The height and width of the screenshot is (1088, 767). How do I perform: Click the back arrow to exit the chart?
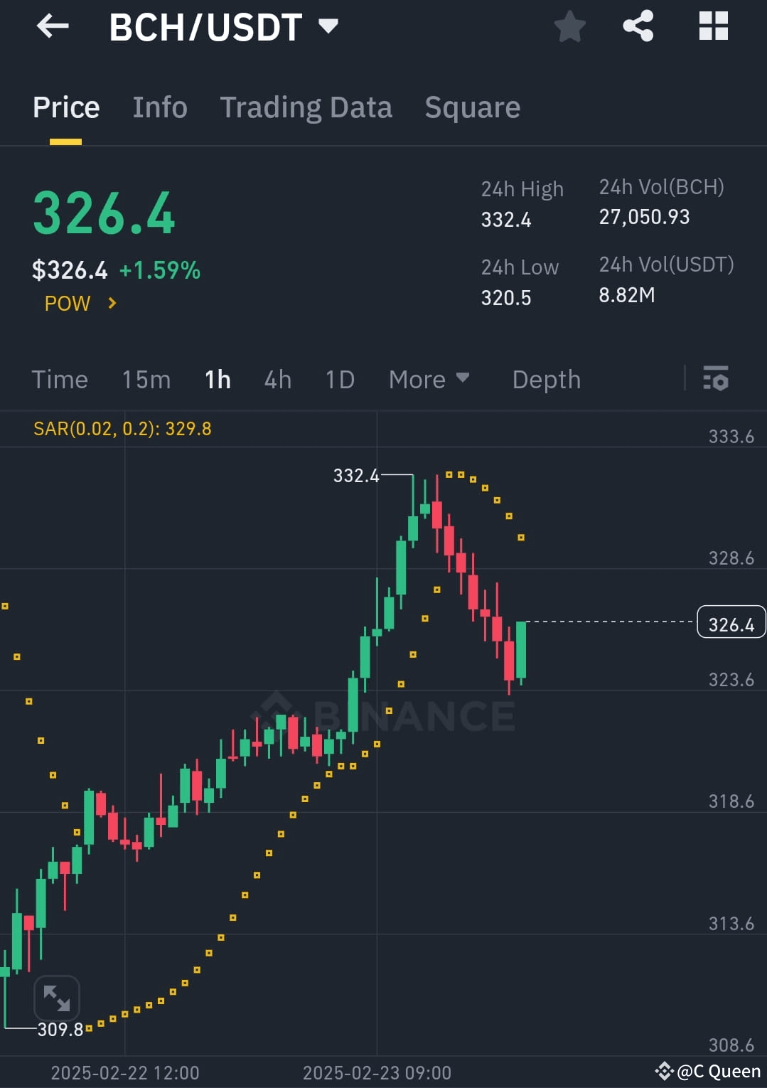51,27
